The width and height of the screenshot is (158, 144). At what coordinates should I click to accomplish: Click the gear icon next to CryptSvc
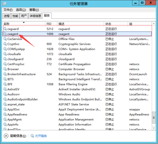[5, 44]
